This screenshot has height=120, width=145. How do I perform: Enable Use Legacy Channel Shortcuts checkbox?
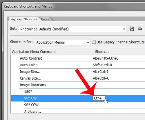(94, 42)
